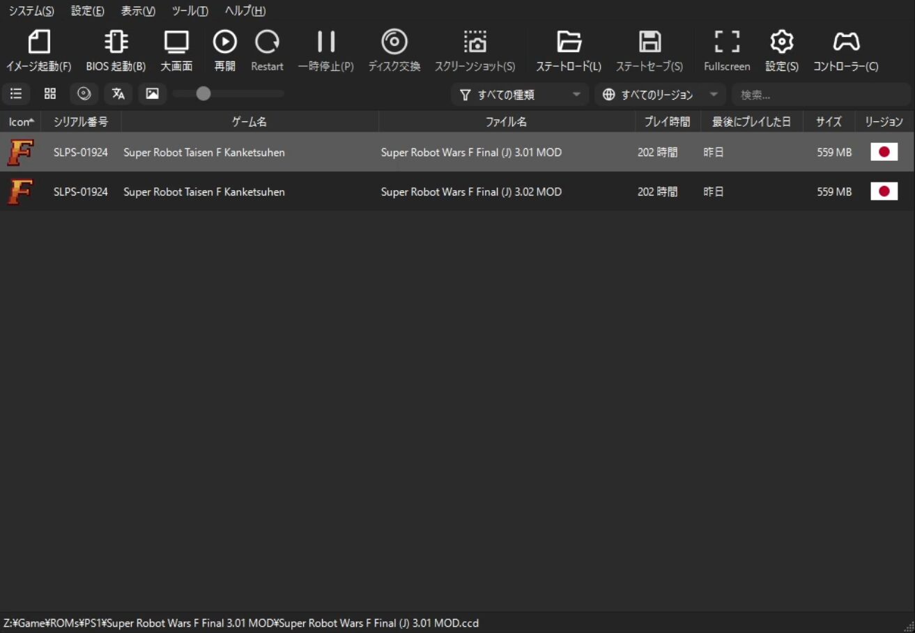Open the システム menu

click(x=31, y=11)
